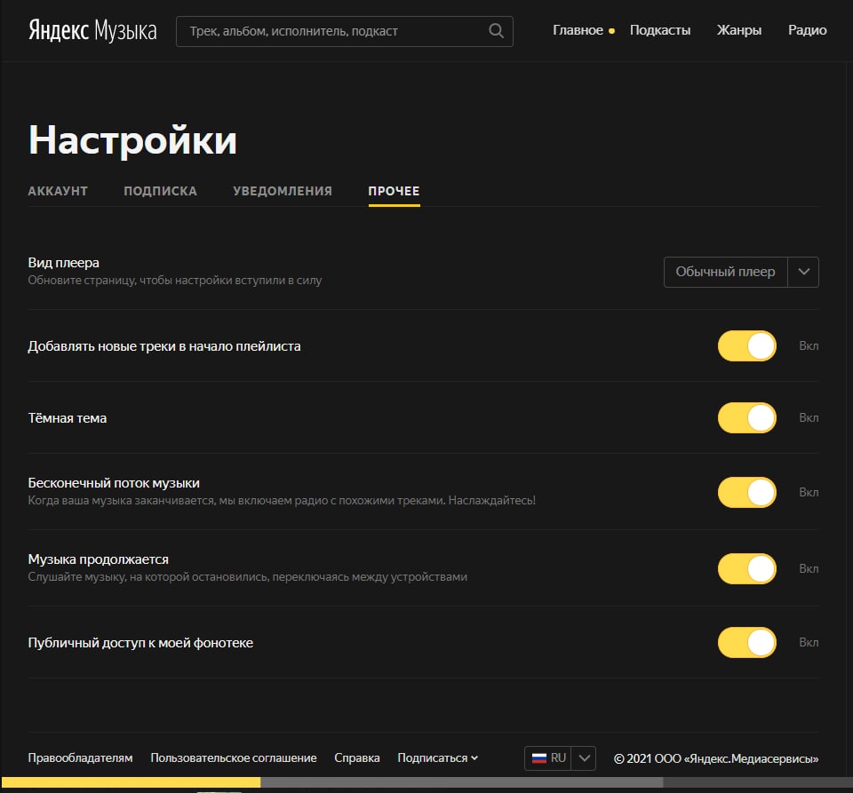Expand the Подписаться footer menu
The height and width of the screenshot is (793, 853).
coord(437,758)
